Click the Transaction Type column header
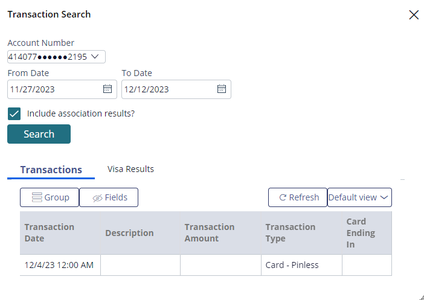Viewport: 424px width, 300px height. point(301,233)
